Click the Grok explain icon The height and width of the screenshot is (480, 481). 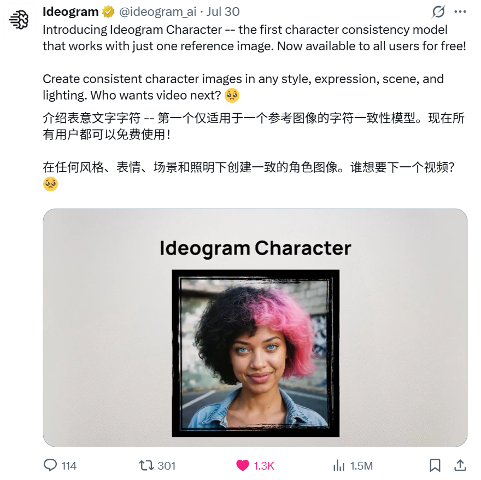click(x=438, y=12)
